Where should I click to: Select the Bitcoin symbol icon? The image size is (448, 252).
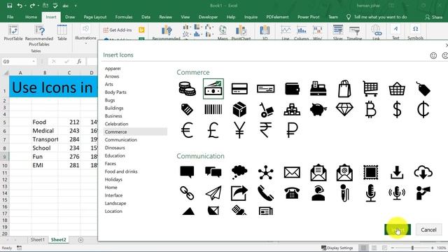pyautogui.click(x=370, y=109)
